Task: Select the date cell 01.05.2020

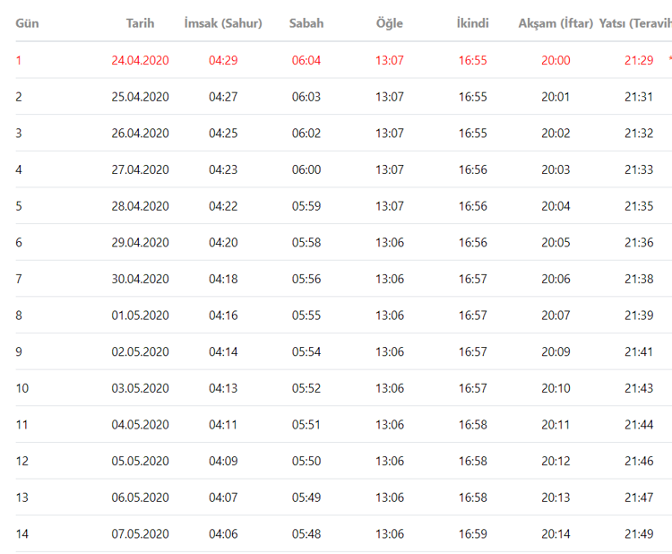Action: 140,316
